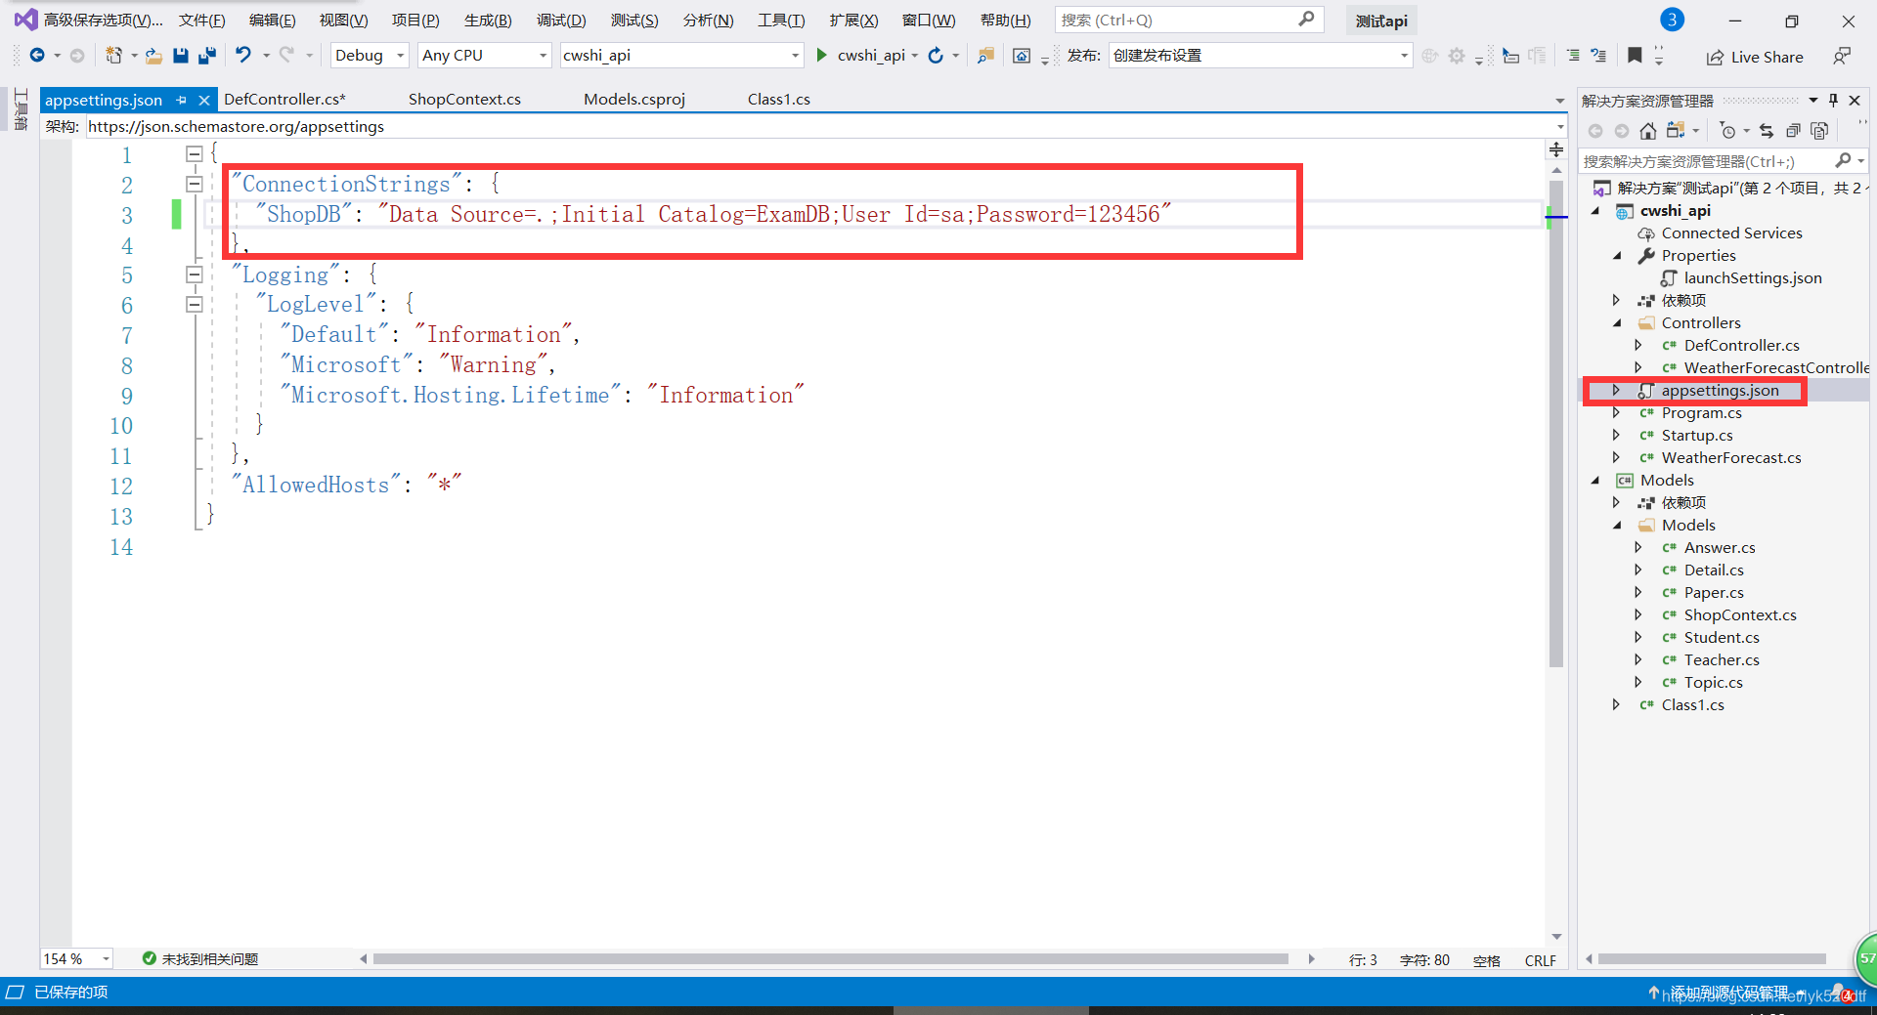Image resolution: width=1877 pixels, height=1015 pixels.
Task: Click the editor split window handle
Action: (x=1556, y=149)
